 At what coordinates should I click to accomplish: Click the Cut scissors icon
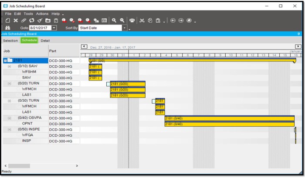pos(142,20)
